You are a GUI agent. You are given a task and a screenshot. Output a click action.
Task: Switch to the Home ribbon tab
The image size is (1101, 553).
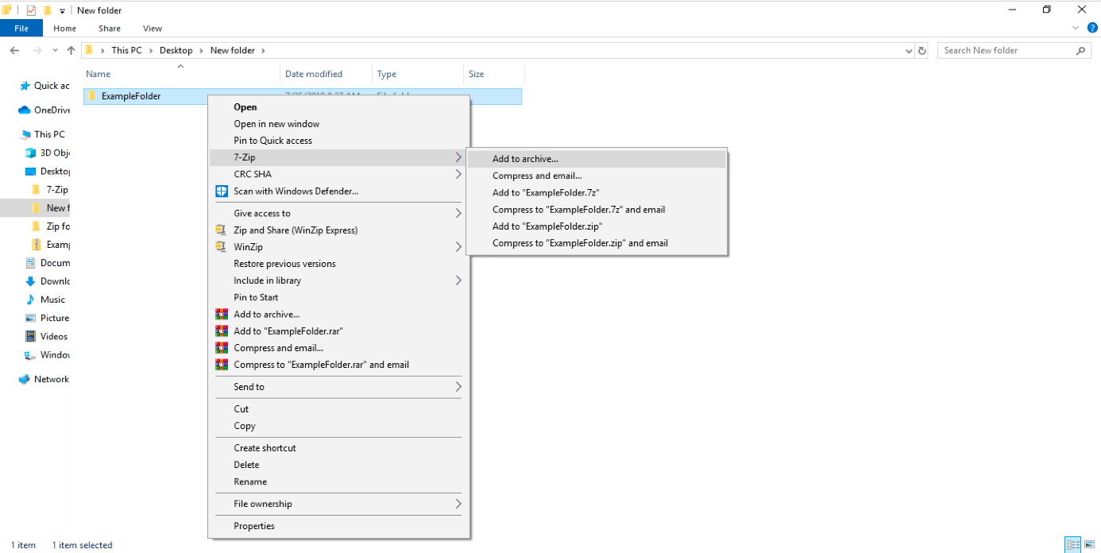(x=65, y=29)
